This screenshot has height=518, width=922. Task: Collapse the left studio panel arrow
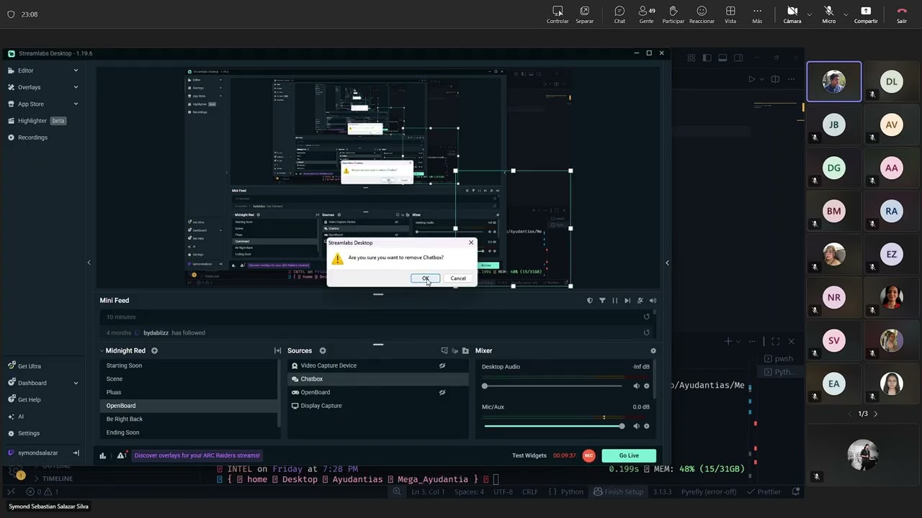89,263
